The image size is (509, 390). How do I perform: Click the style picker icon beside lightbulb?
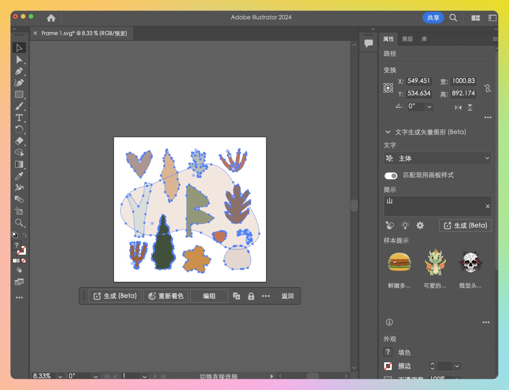tap(390, 225)
